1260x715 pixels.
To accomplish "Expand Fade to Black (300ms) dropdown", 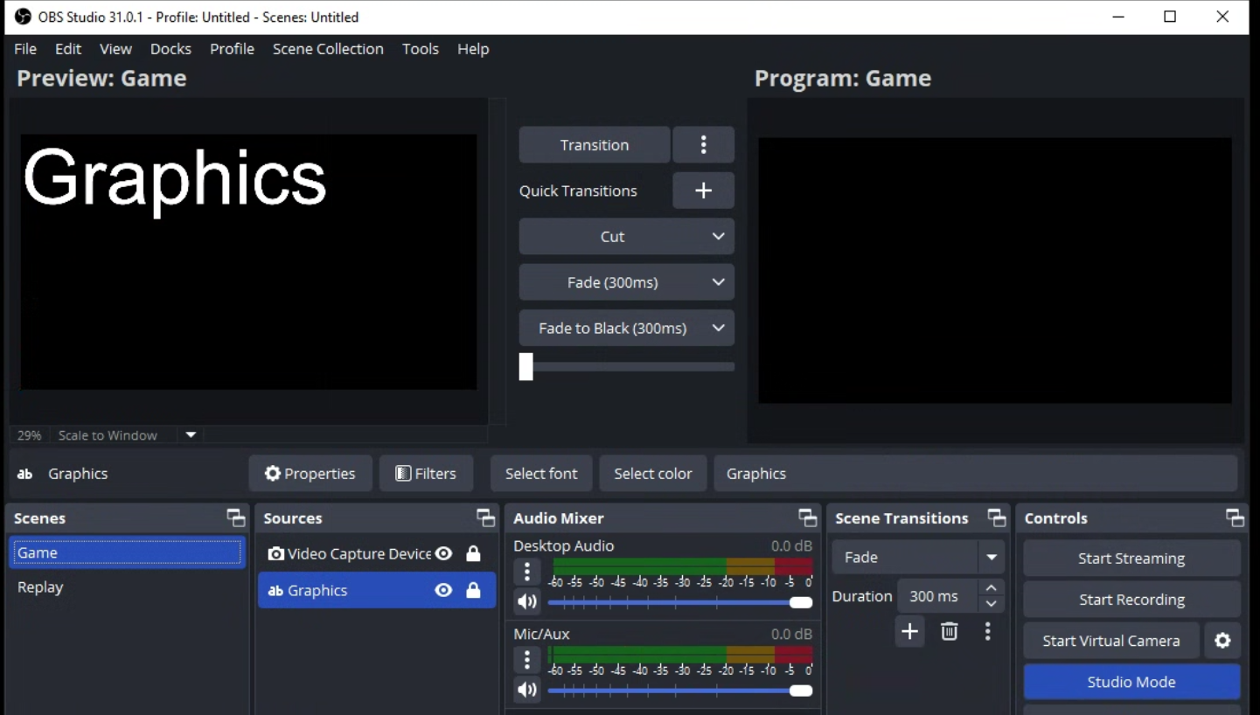I will [718, 328].
